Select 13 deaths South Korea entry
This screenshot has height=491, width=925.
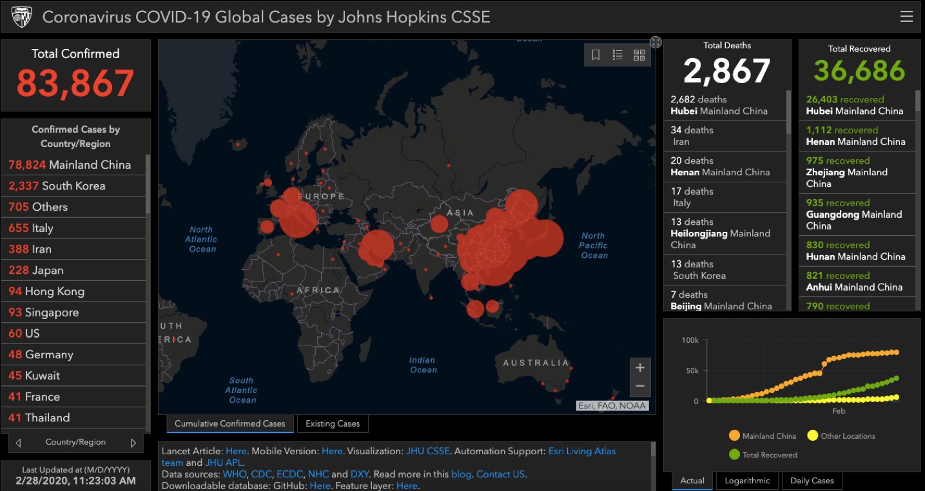tap(725, 270)
